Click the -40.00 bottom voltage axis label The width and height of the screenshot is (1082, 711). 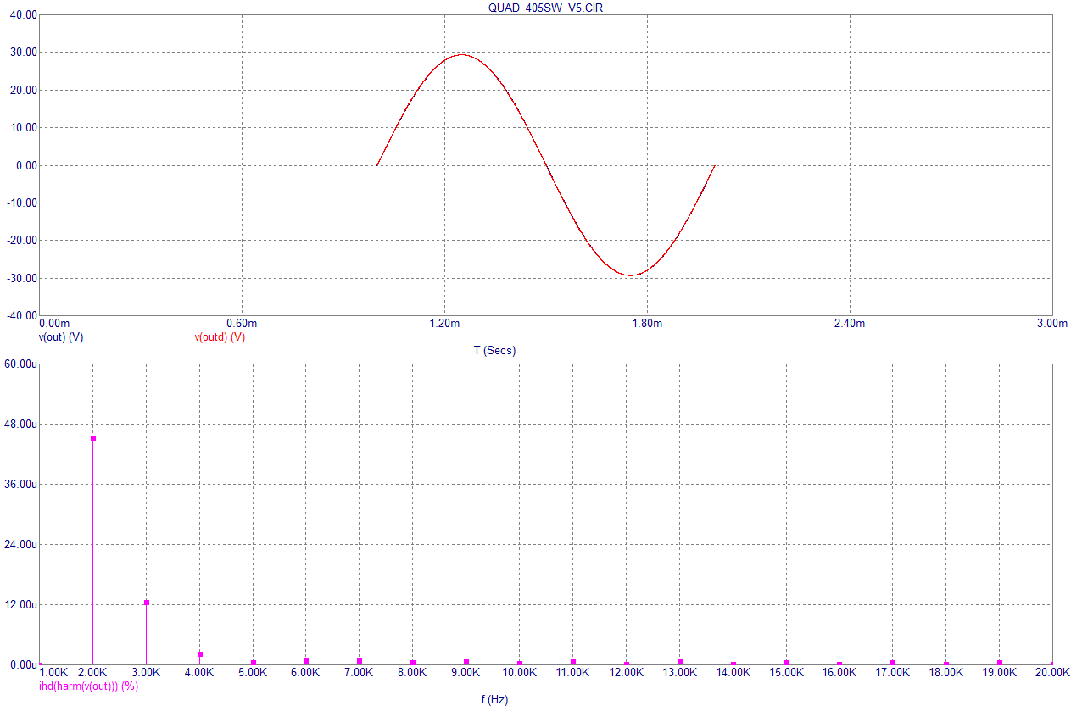pyautogui.click(x=22, y=315)
